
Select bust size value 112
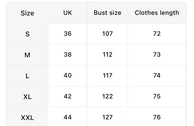[107, 55]
